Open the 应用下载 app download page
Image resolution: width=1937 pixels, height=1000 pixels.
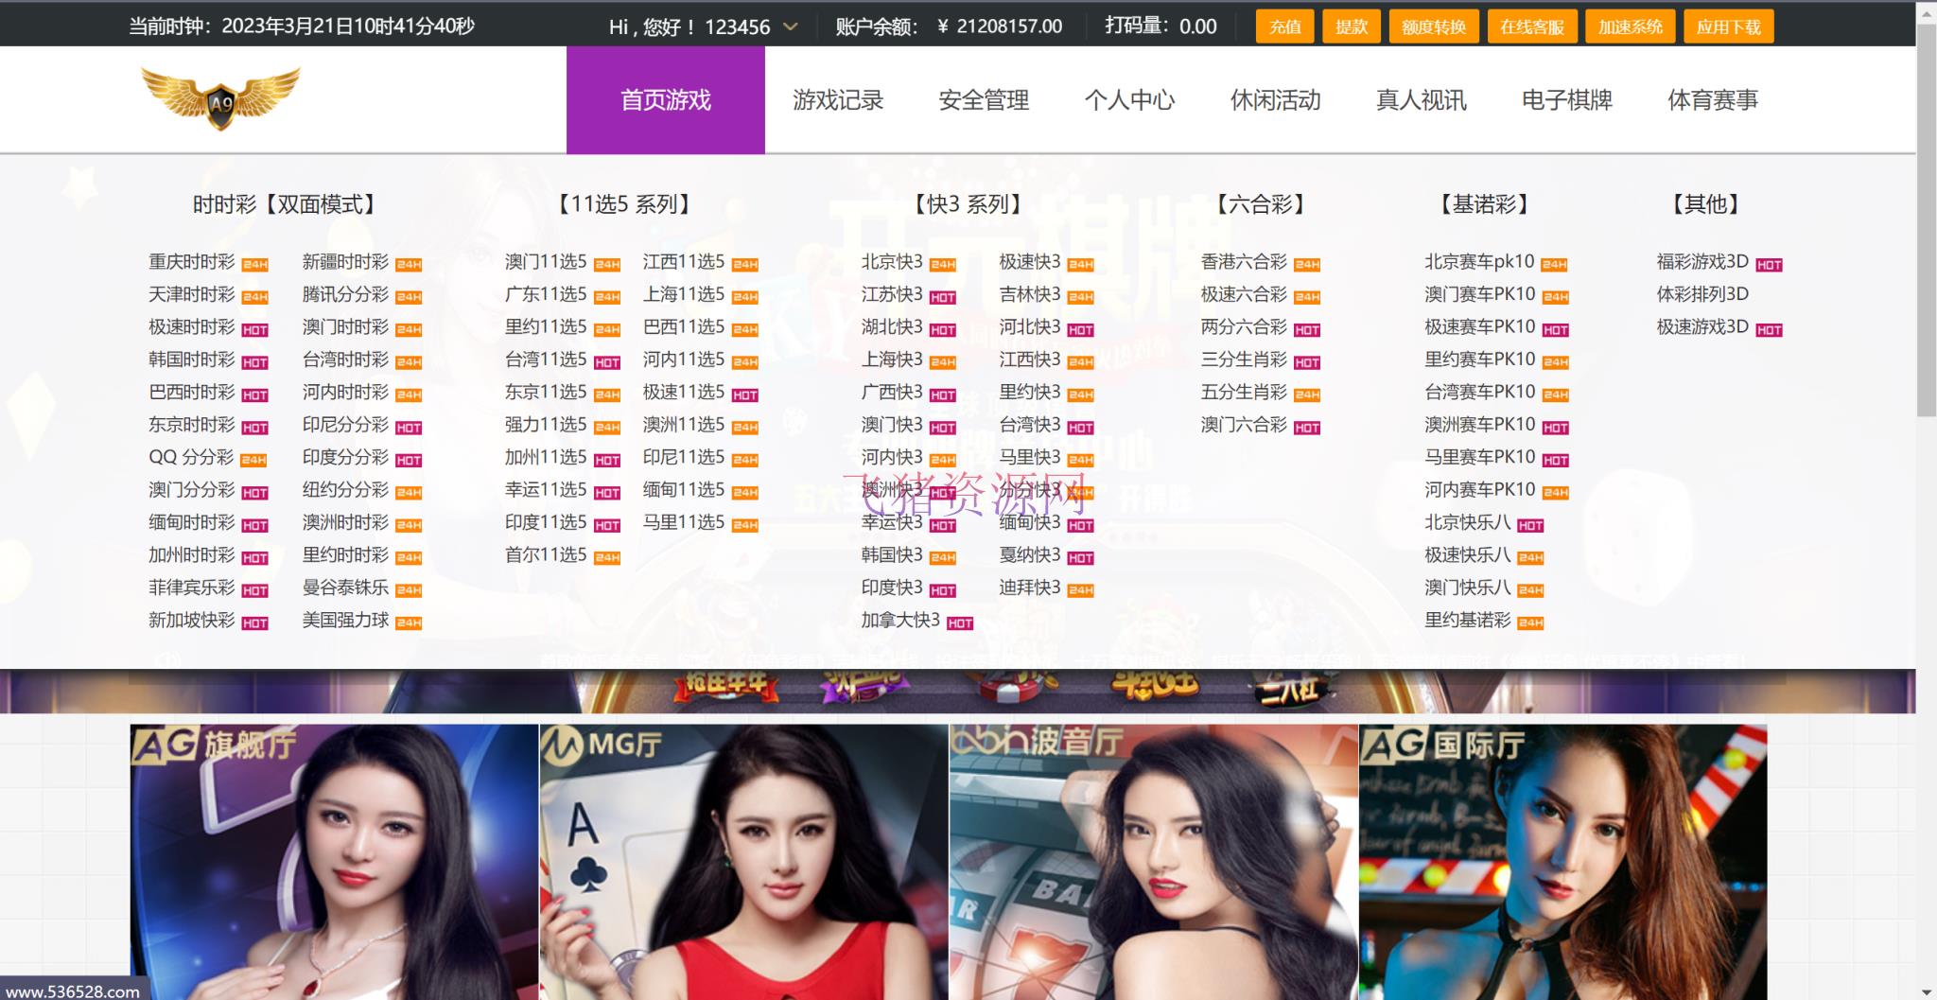tap(1729, 26)
